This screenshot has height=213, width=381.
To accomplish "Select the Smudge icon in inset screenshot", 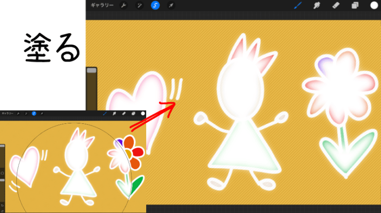I will [114, 113].
